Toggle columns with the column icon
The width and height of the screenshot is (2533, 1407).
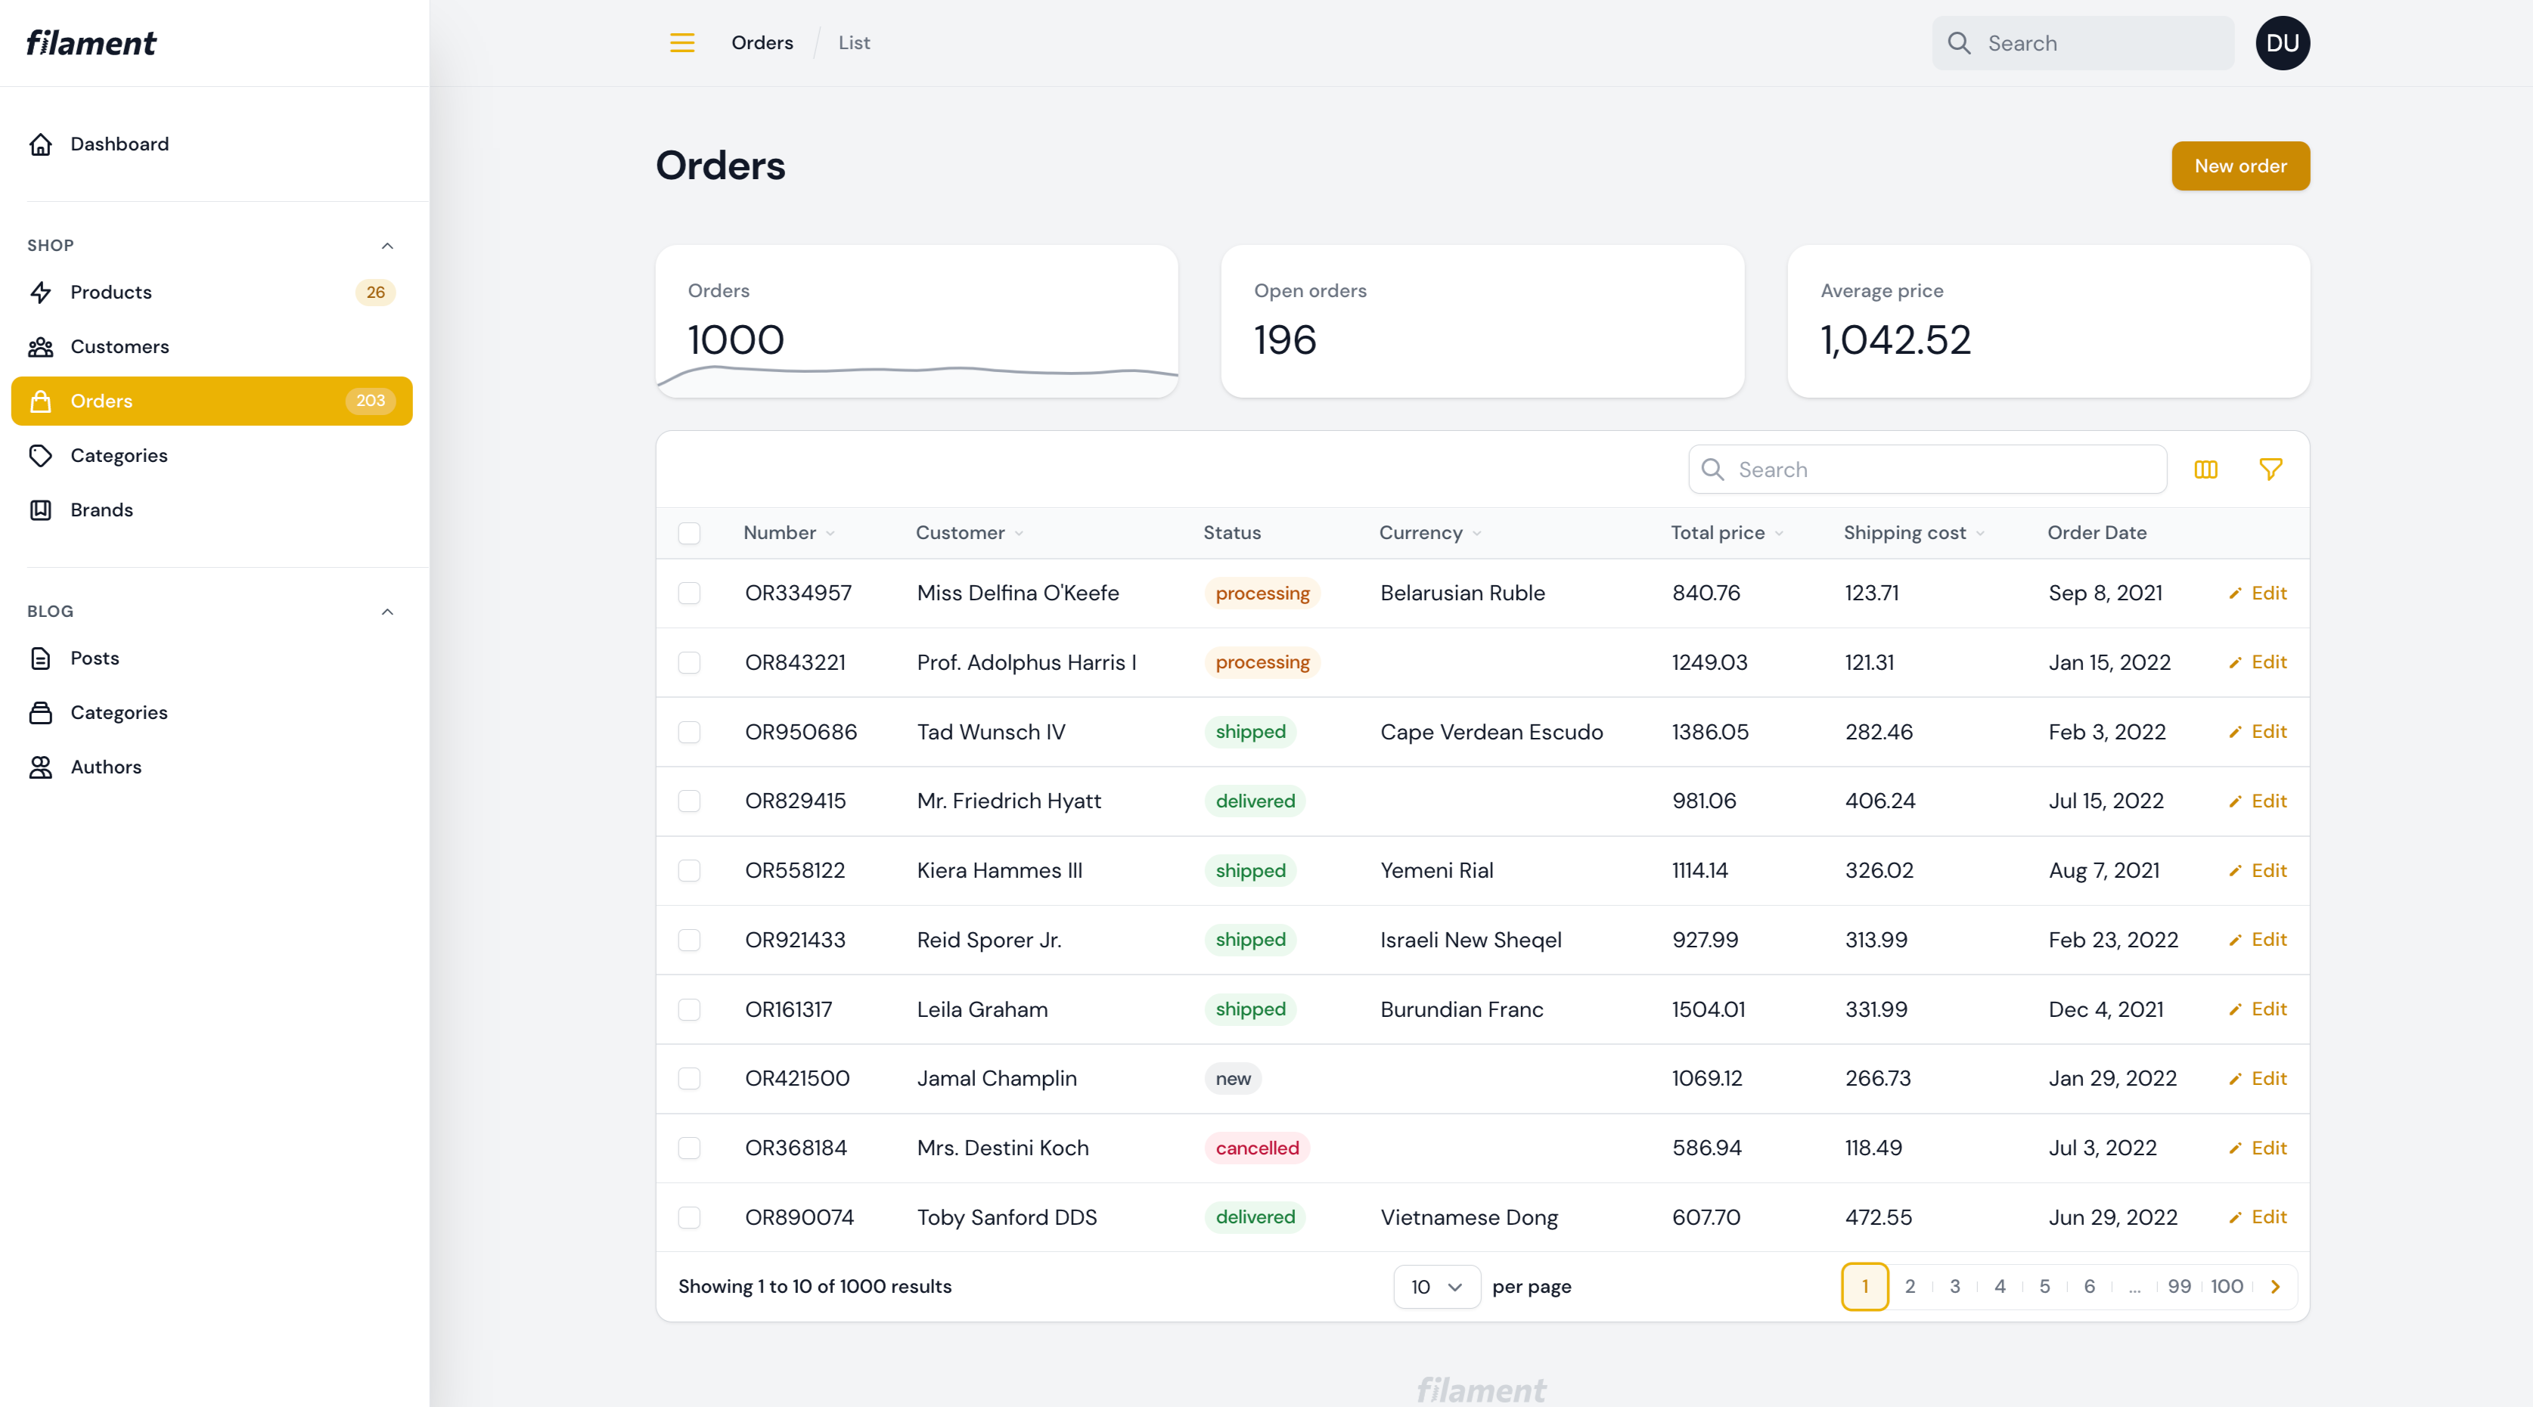coord(2206,469)
